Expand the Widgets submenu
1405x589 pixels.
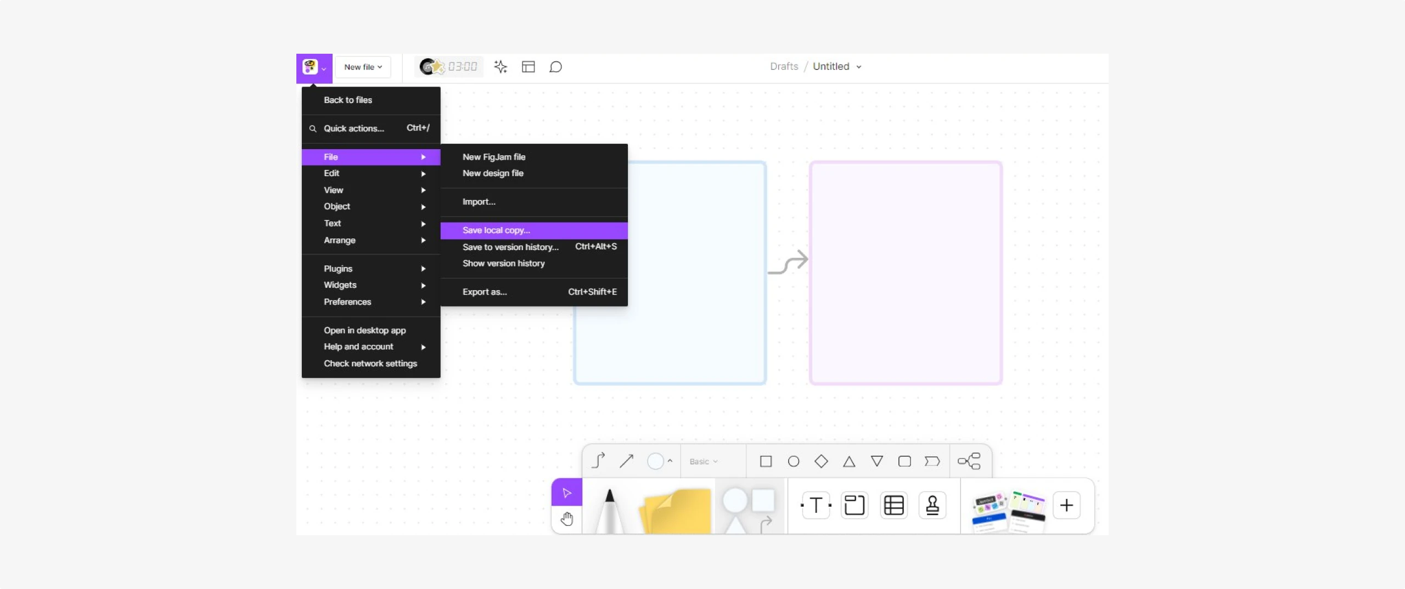click(371, 285)
